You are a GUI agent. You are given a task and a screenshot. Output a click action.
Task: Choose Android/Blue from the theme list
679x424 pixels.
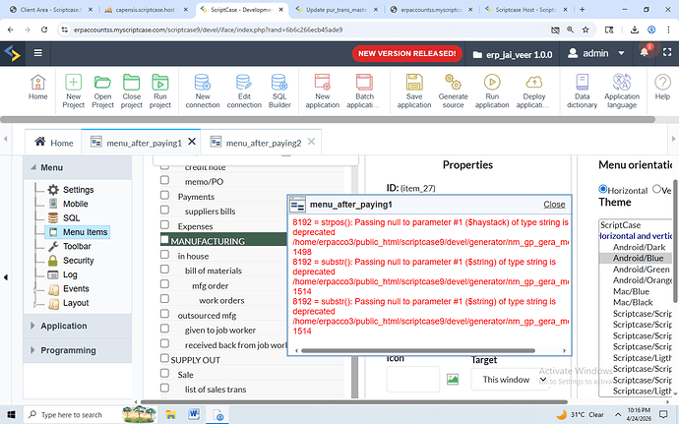click(641, 258)
